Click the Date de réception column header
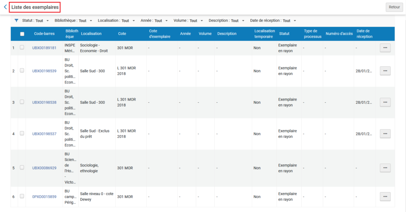This screenshot has height=212, width=406. click(x=364, y=34)
